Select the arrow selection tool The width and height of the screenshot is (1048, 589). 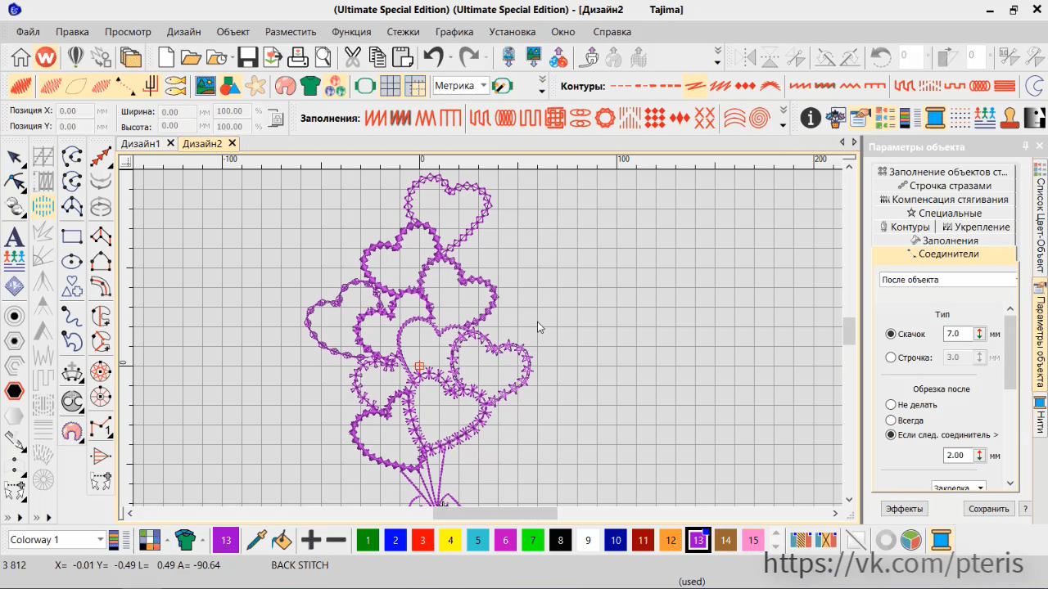click(15, 158)
